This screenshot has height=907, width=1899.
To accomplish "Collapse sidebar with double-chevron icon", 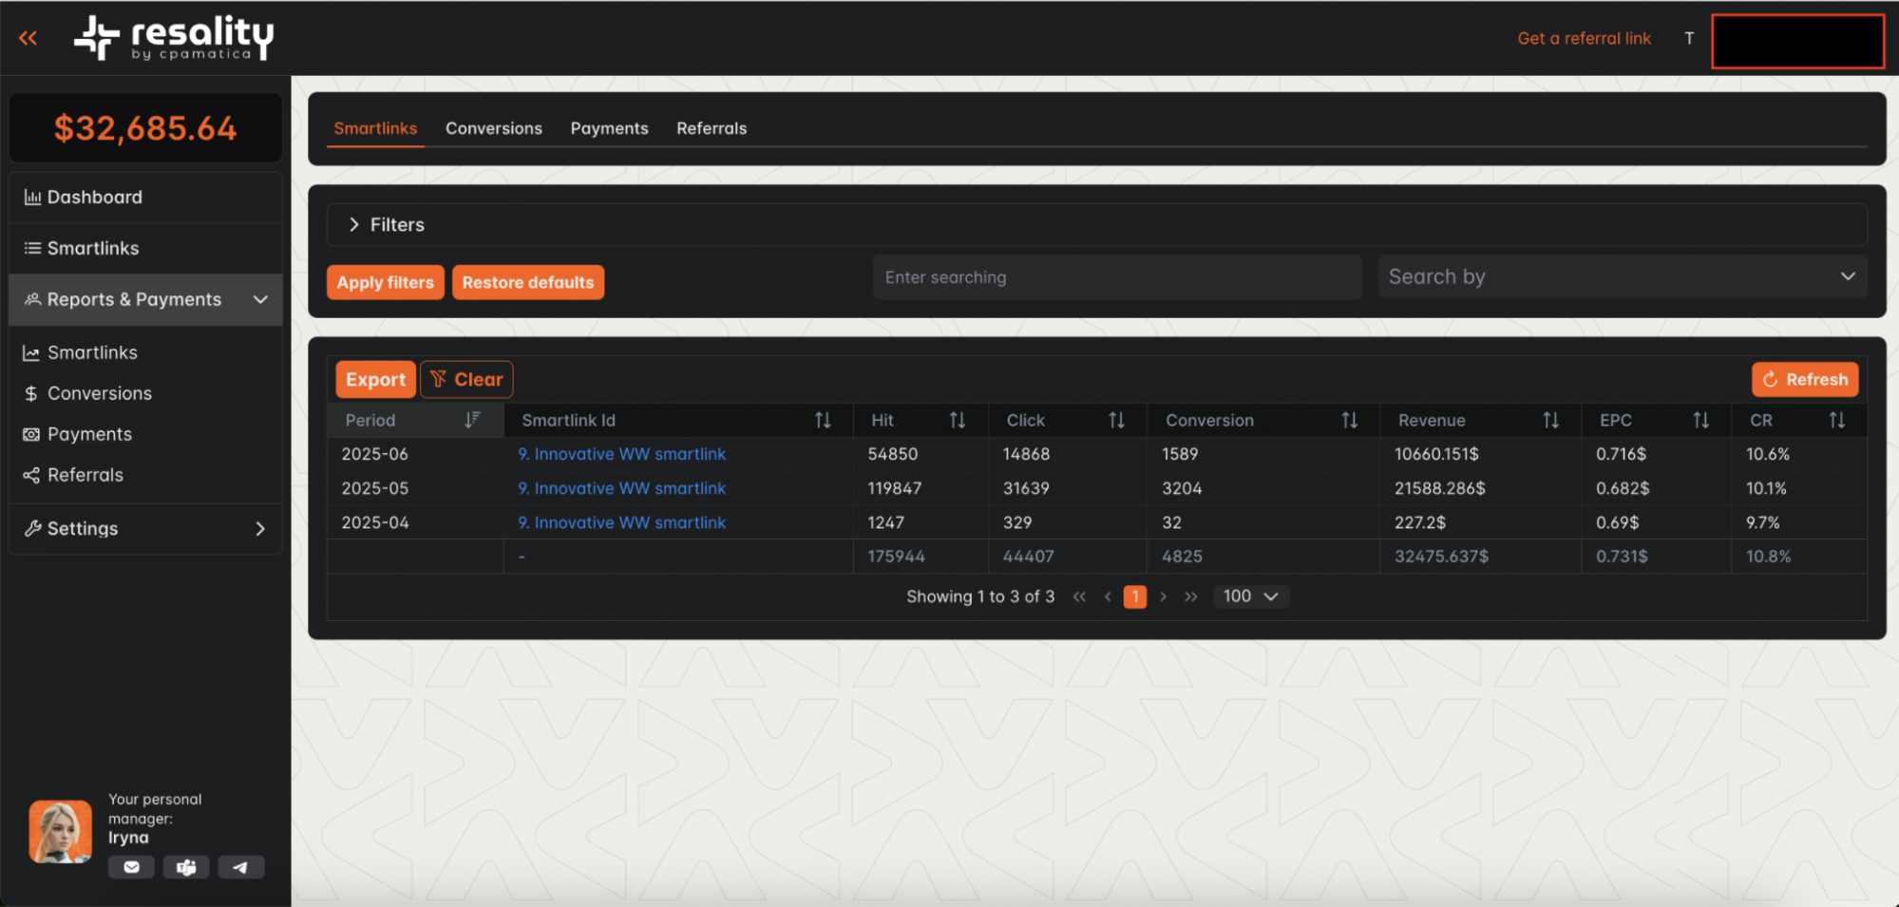I will click(28, 38).
